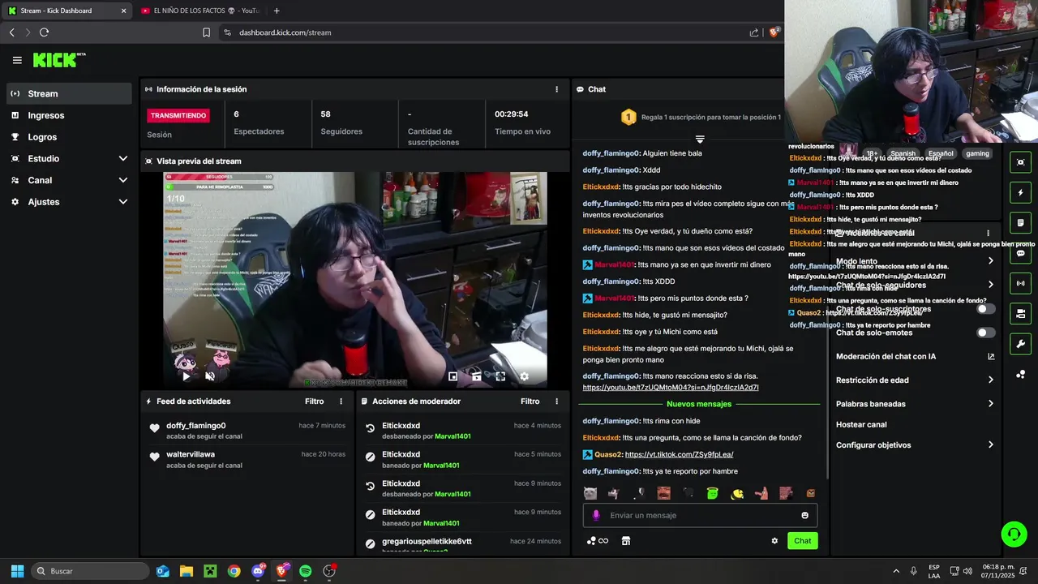Viewport: 1038px width, 584px height.
Task: Open the chat bubble panel icon
Action: [1020, 253]
